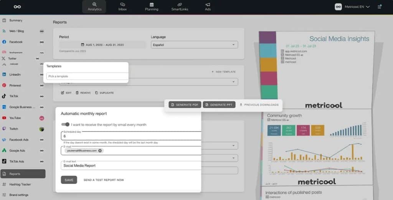Image resolution: width=393 pixels, height=200 pixels.
Task: Toggle monthly email report switch
Action: 66,124
